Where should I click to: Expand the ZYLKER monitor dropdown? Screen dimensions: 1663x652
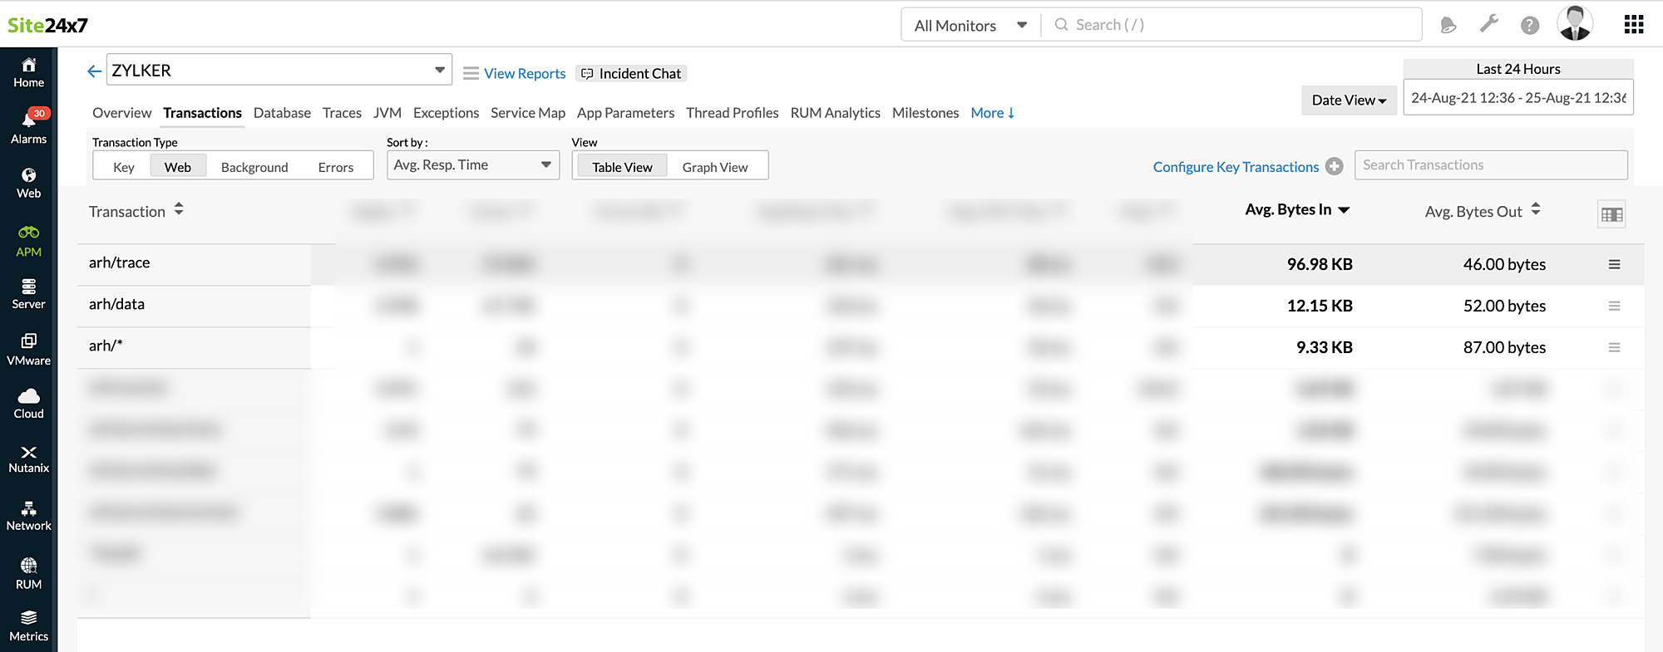[439, 70]
